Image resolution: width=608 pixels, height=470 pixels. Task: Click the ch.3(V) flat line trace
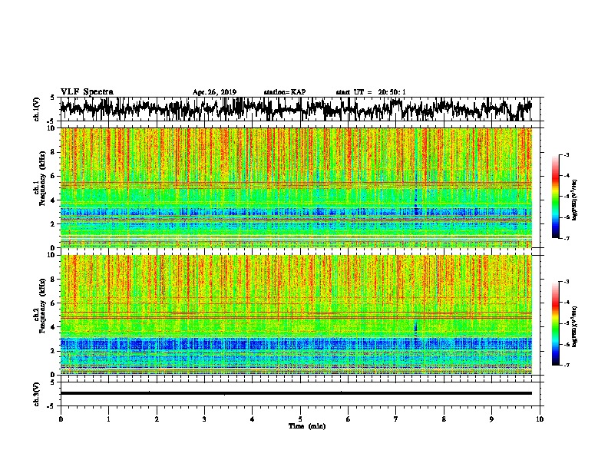296,393
